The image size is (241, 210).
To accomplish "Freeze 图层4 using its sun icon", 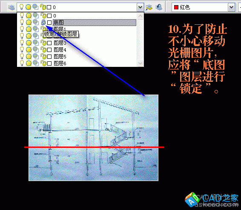I will click(x=29, y=50).
